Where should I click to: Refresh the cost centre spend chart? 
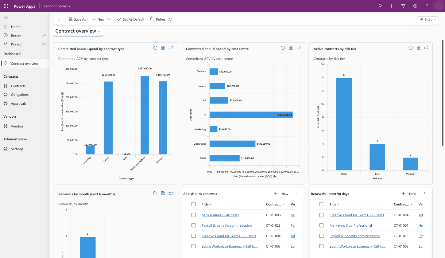[x=283, y=48]
